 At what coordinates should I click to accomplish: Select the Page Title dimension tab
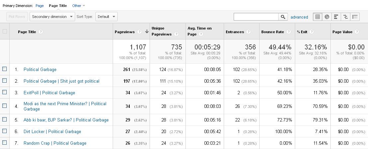(58, 6)
